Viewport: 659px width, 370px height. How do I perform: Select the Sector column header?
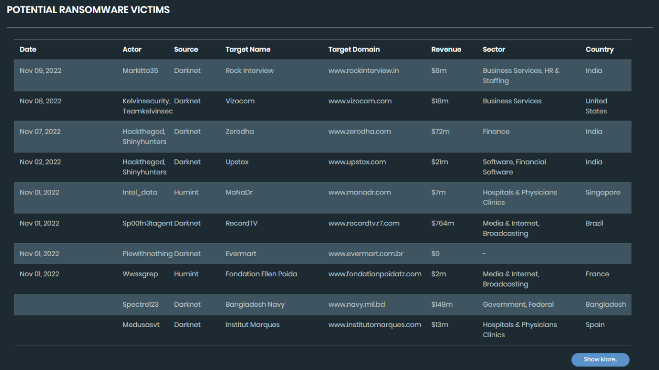tap(494, 50)
